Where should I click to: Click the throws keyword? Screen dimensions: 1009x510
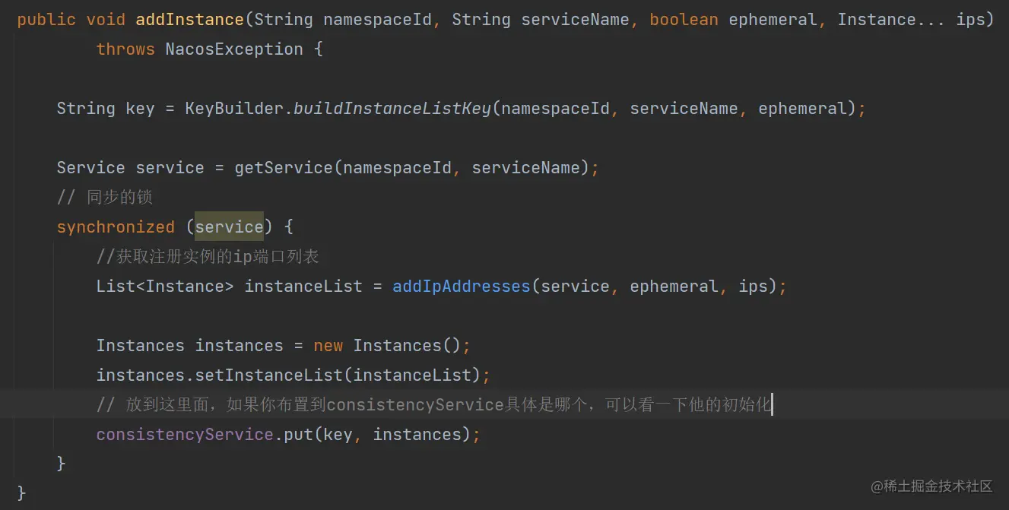[x=125, y=49]
